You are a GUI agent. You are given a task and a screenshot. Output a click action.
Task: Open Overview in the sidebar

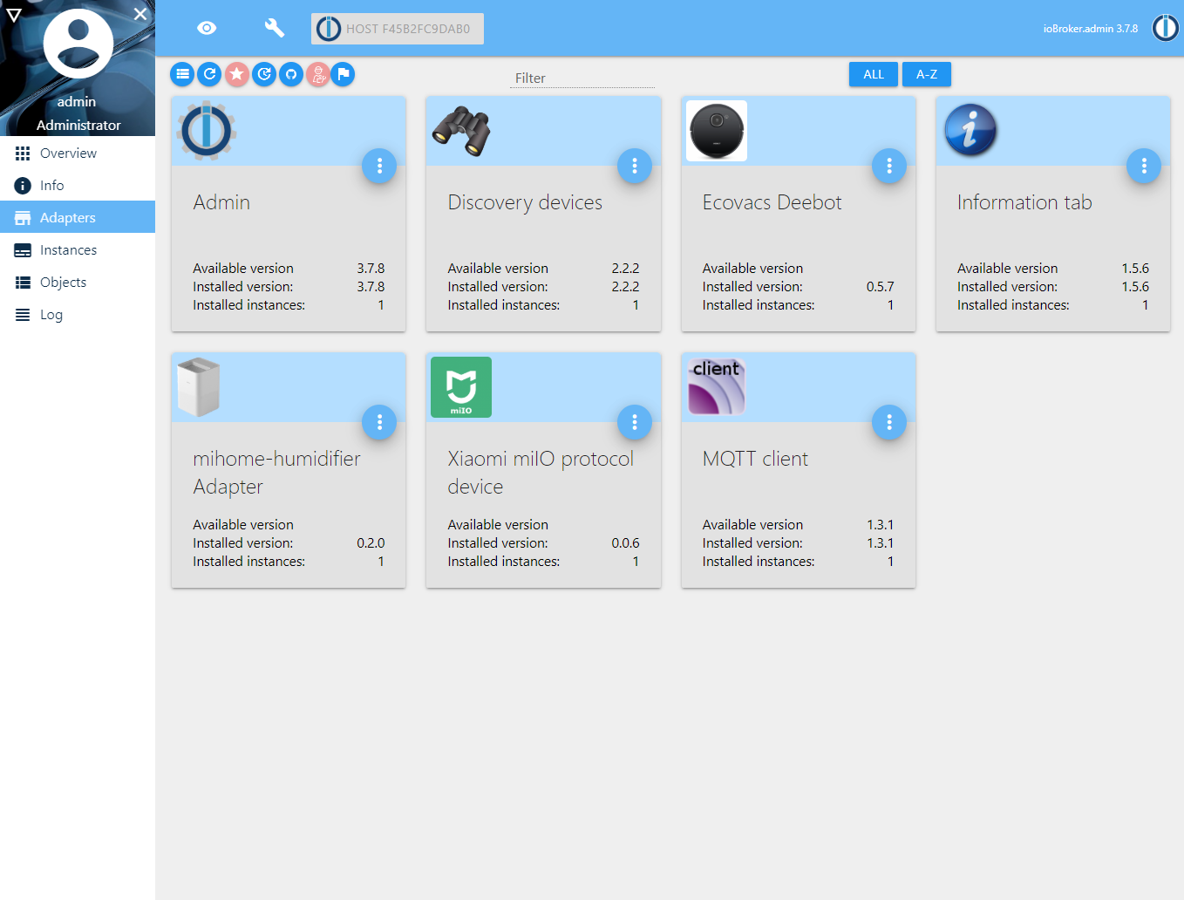[x=78, y=153]
